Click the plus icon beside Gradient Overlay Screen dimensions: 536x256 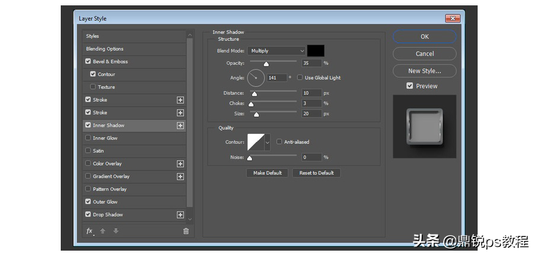click(x=180, y=177)
